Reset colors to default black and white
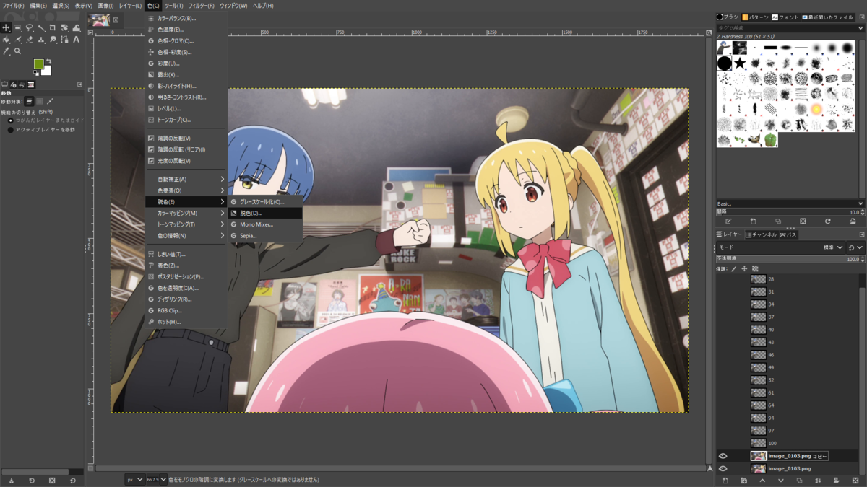The width and height of the screenshot is (867, 487). click(x=36, y=72)
